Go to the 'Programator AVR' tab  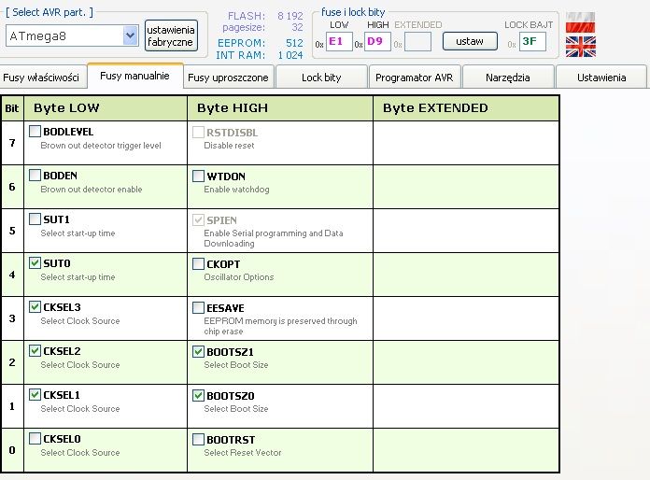coord(414,78)
